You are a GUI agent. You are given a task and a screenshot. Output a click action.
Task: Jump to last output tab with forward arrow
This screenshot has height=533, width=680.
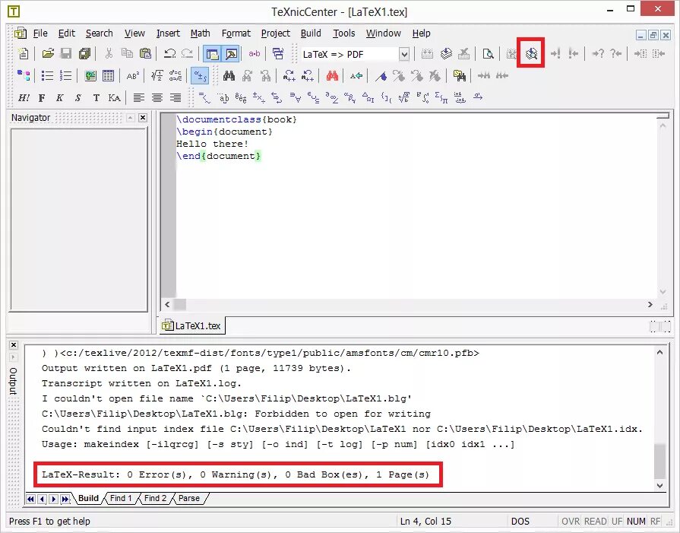65,499
